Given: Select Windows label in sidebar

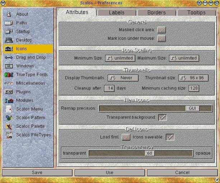Looking at the screenshot, I should tap(25, 66).
